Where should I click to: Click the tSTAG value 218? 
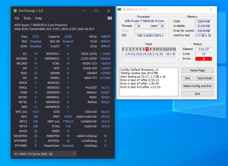[x=68, y=126]
